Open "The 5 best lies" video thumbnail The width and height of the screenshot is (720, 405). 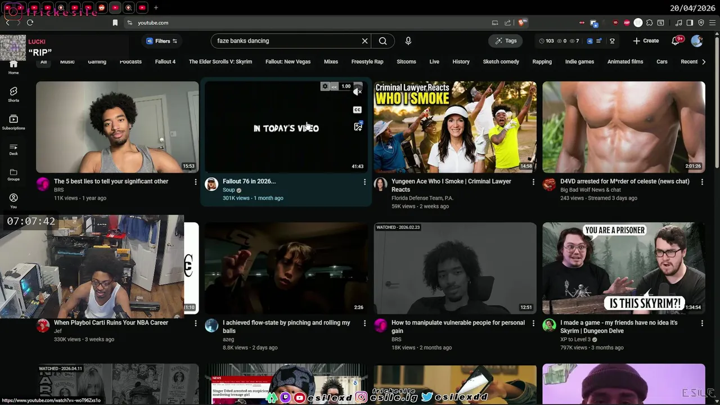[x=117, y=127]
